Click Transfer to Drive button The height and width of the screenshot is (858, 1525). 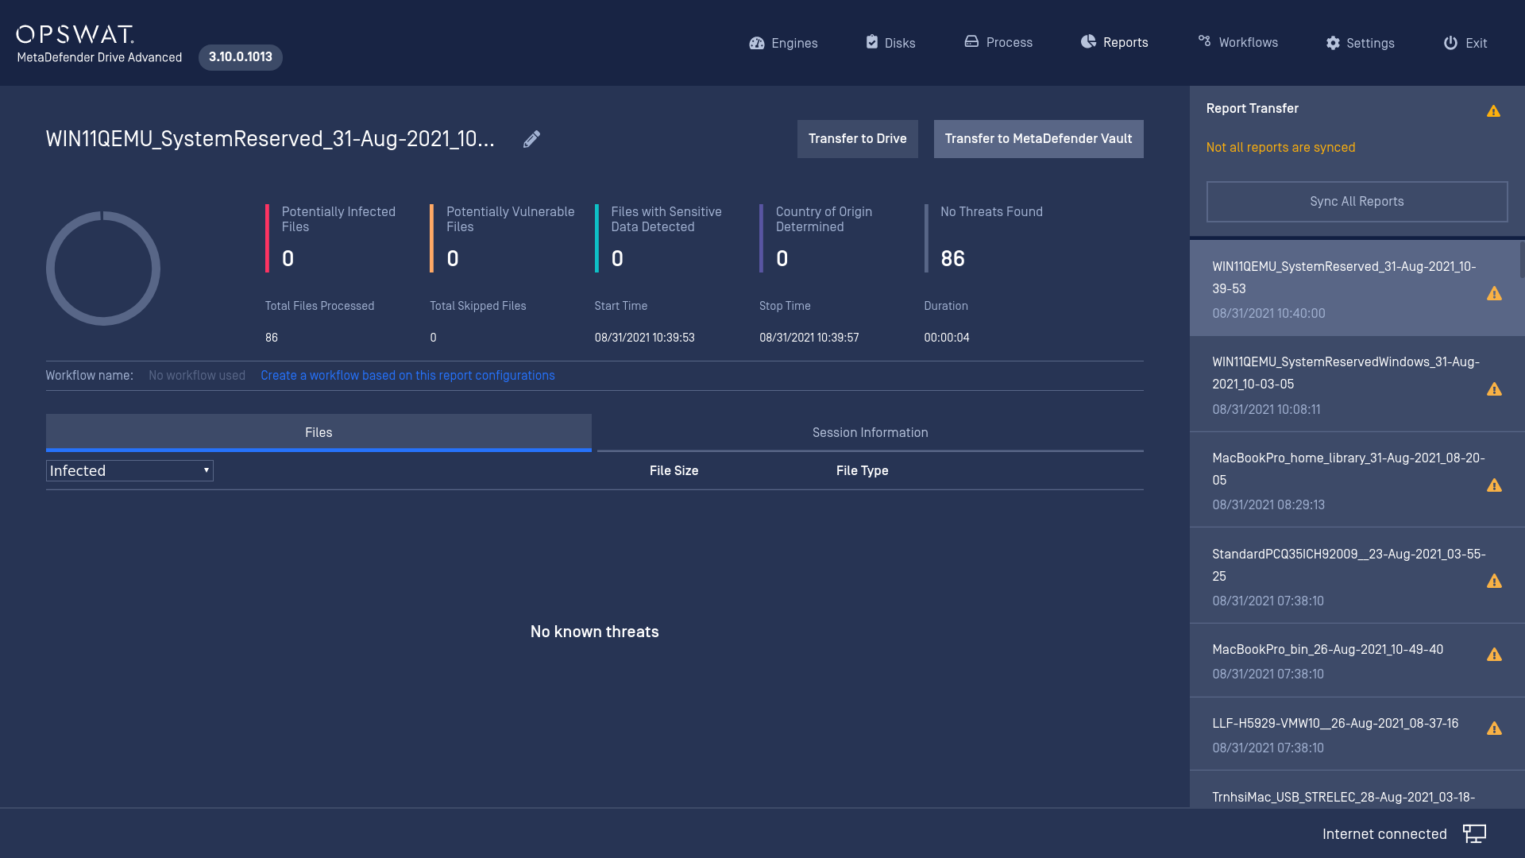pos(858,139)
